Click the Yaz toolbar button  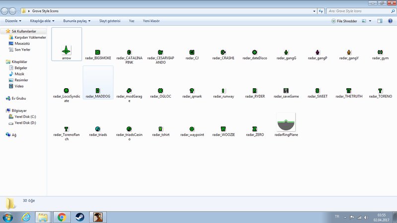[132, 21]
